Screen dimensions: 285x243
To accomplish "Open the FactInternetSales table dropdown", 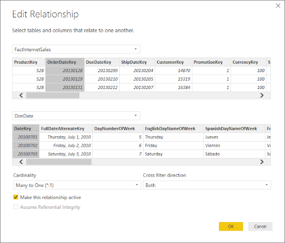I will 76,49.
